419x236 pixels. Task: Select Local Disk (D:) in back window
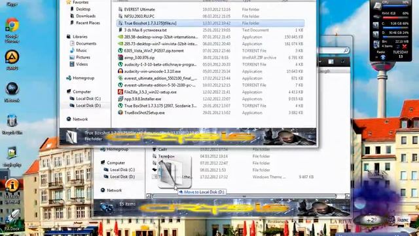[x=122, y=176]
